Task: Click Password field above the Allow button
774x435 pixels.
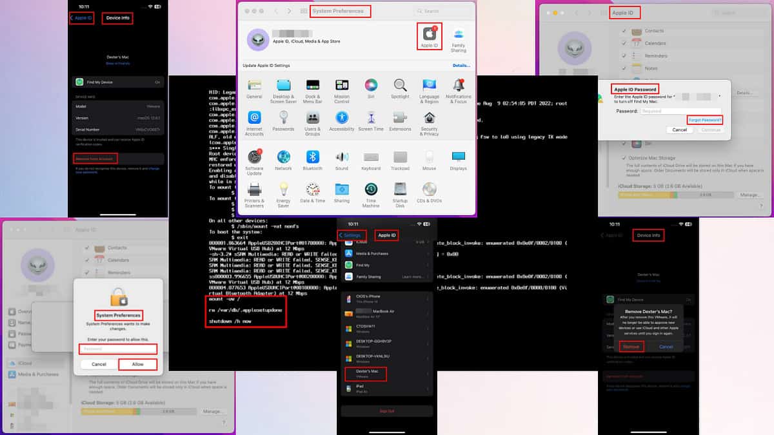Action: point(118,349)
